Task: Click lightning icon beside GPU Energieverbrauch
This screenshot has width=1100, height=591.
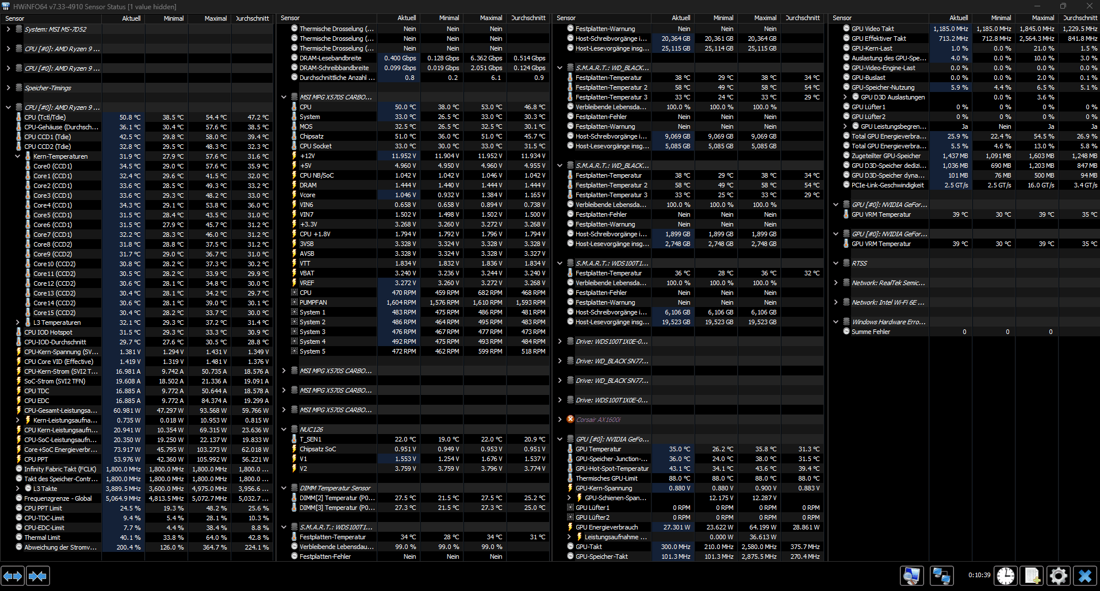Action: (570, 527)
